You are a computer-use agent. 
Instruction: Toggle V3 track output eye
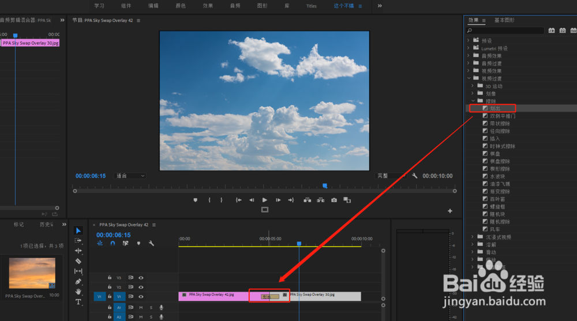141,278
